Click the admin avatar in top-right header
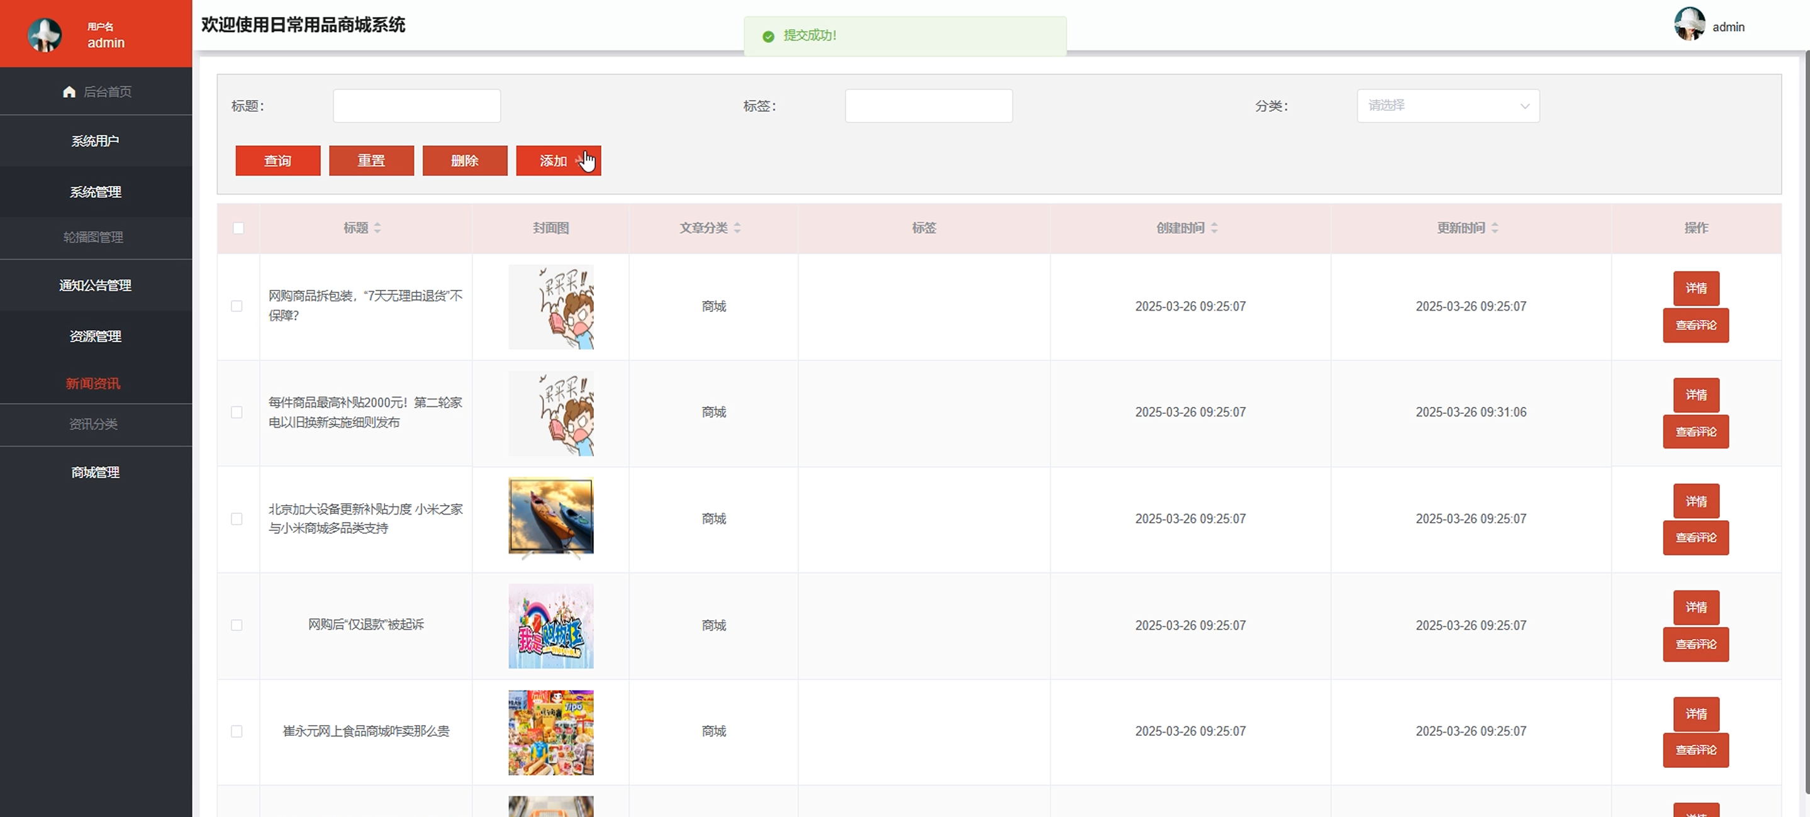Image resolution: width=1810 pixels, height=817 pixels. [x=1689, y=25]
